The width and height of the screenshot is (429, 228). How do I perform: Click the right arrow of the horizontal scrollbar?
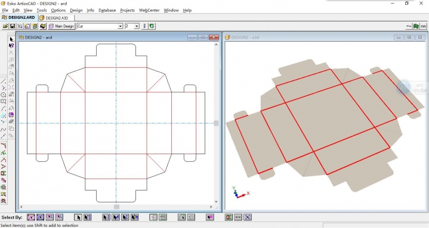pyautogui.click(x=211, y=207)
